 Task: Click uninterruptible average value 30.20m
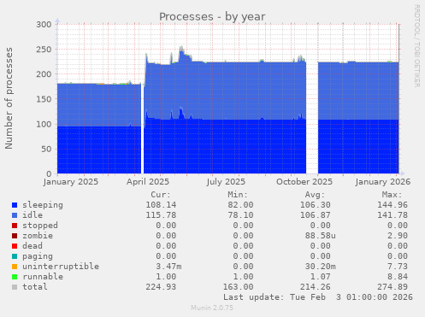click(321, 267)
